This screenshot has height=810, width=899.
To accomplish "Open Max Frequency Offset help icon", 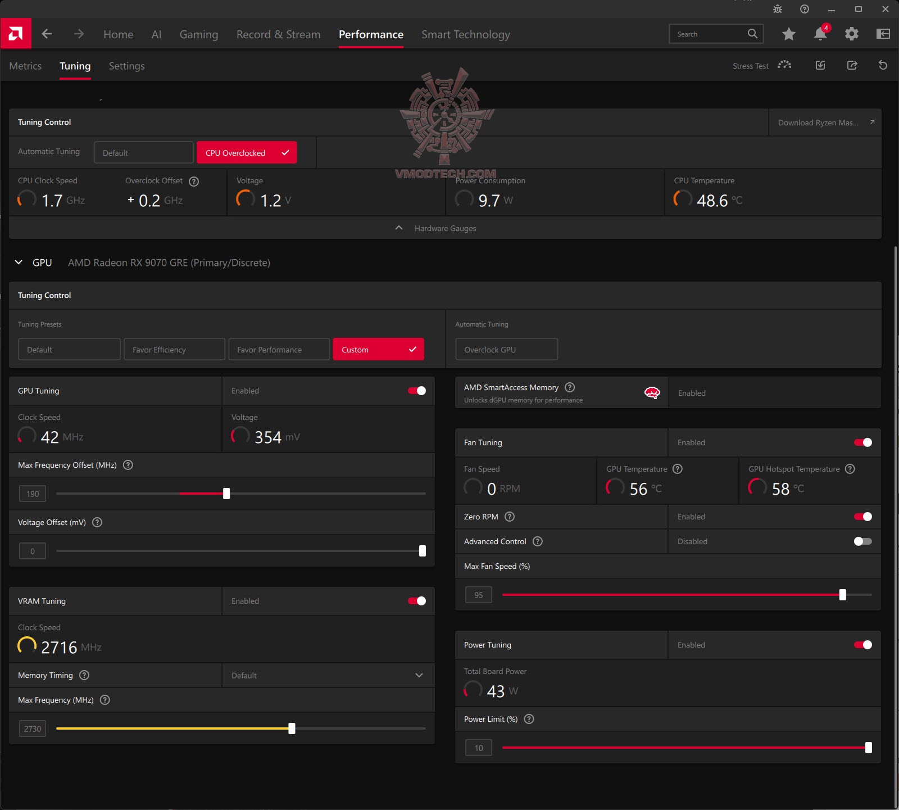I will click(x=128, y=465).
